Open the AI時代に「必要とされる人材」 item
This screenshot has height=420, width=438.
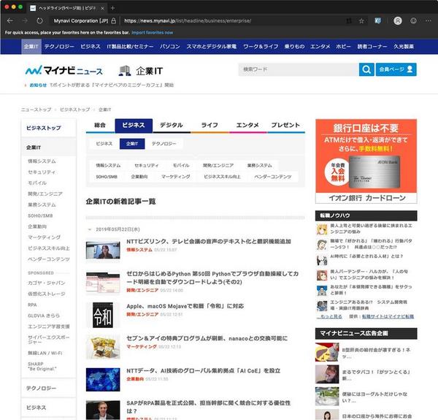pos(366,256)
